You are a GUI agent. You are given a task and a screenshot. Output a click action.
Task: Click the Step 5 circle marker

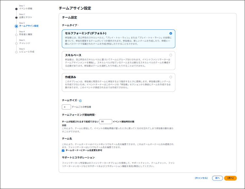[x=16, y=43]
